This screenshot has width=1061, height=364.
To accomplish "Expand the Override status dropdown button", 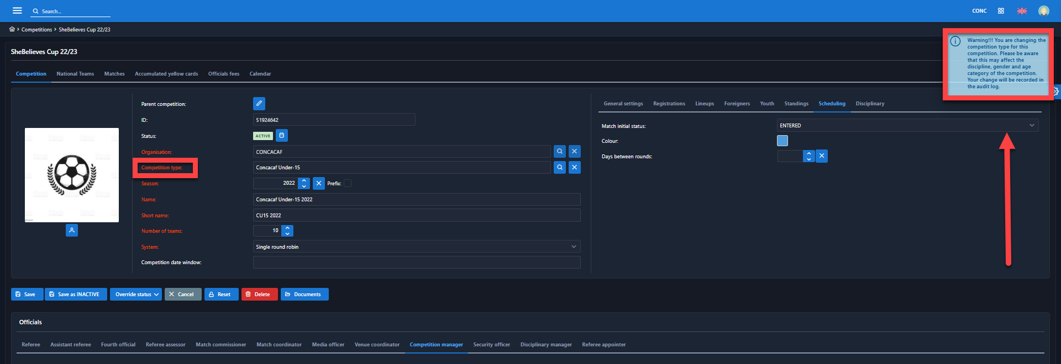I will [136, 295].
